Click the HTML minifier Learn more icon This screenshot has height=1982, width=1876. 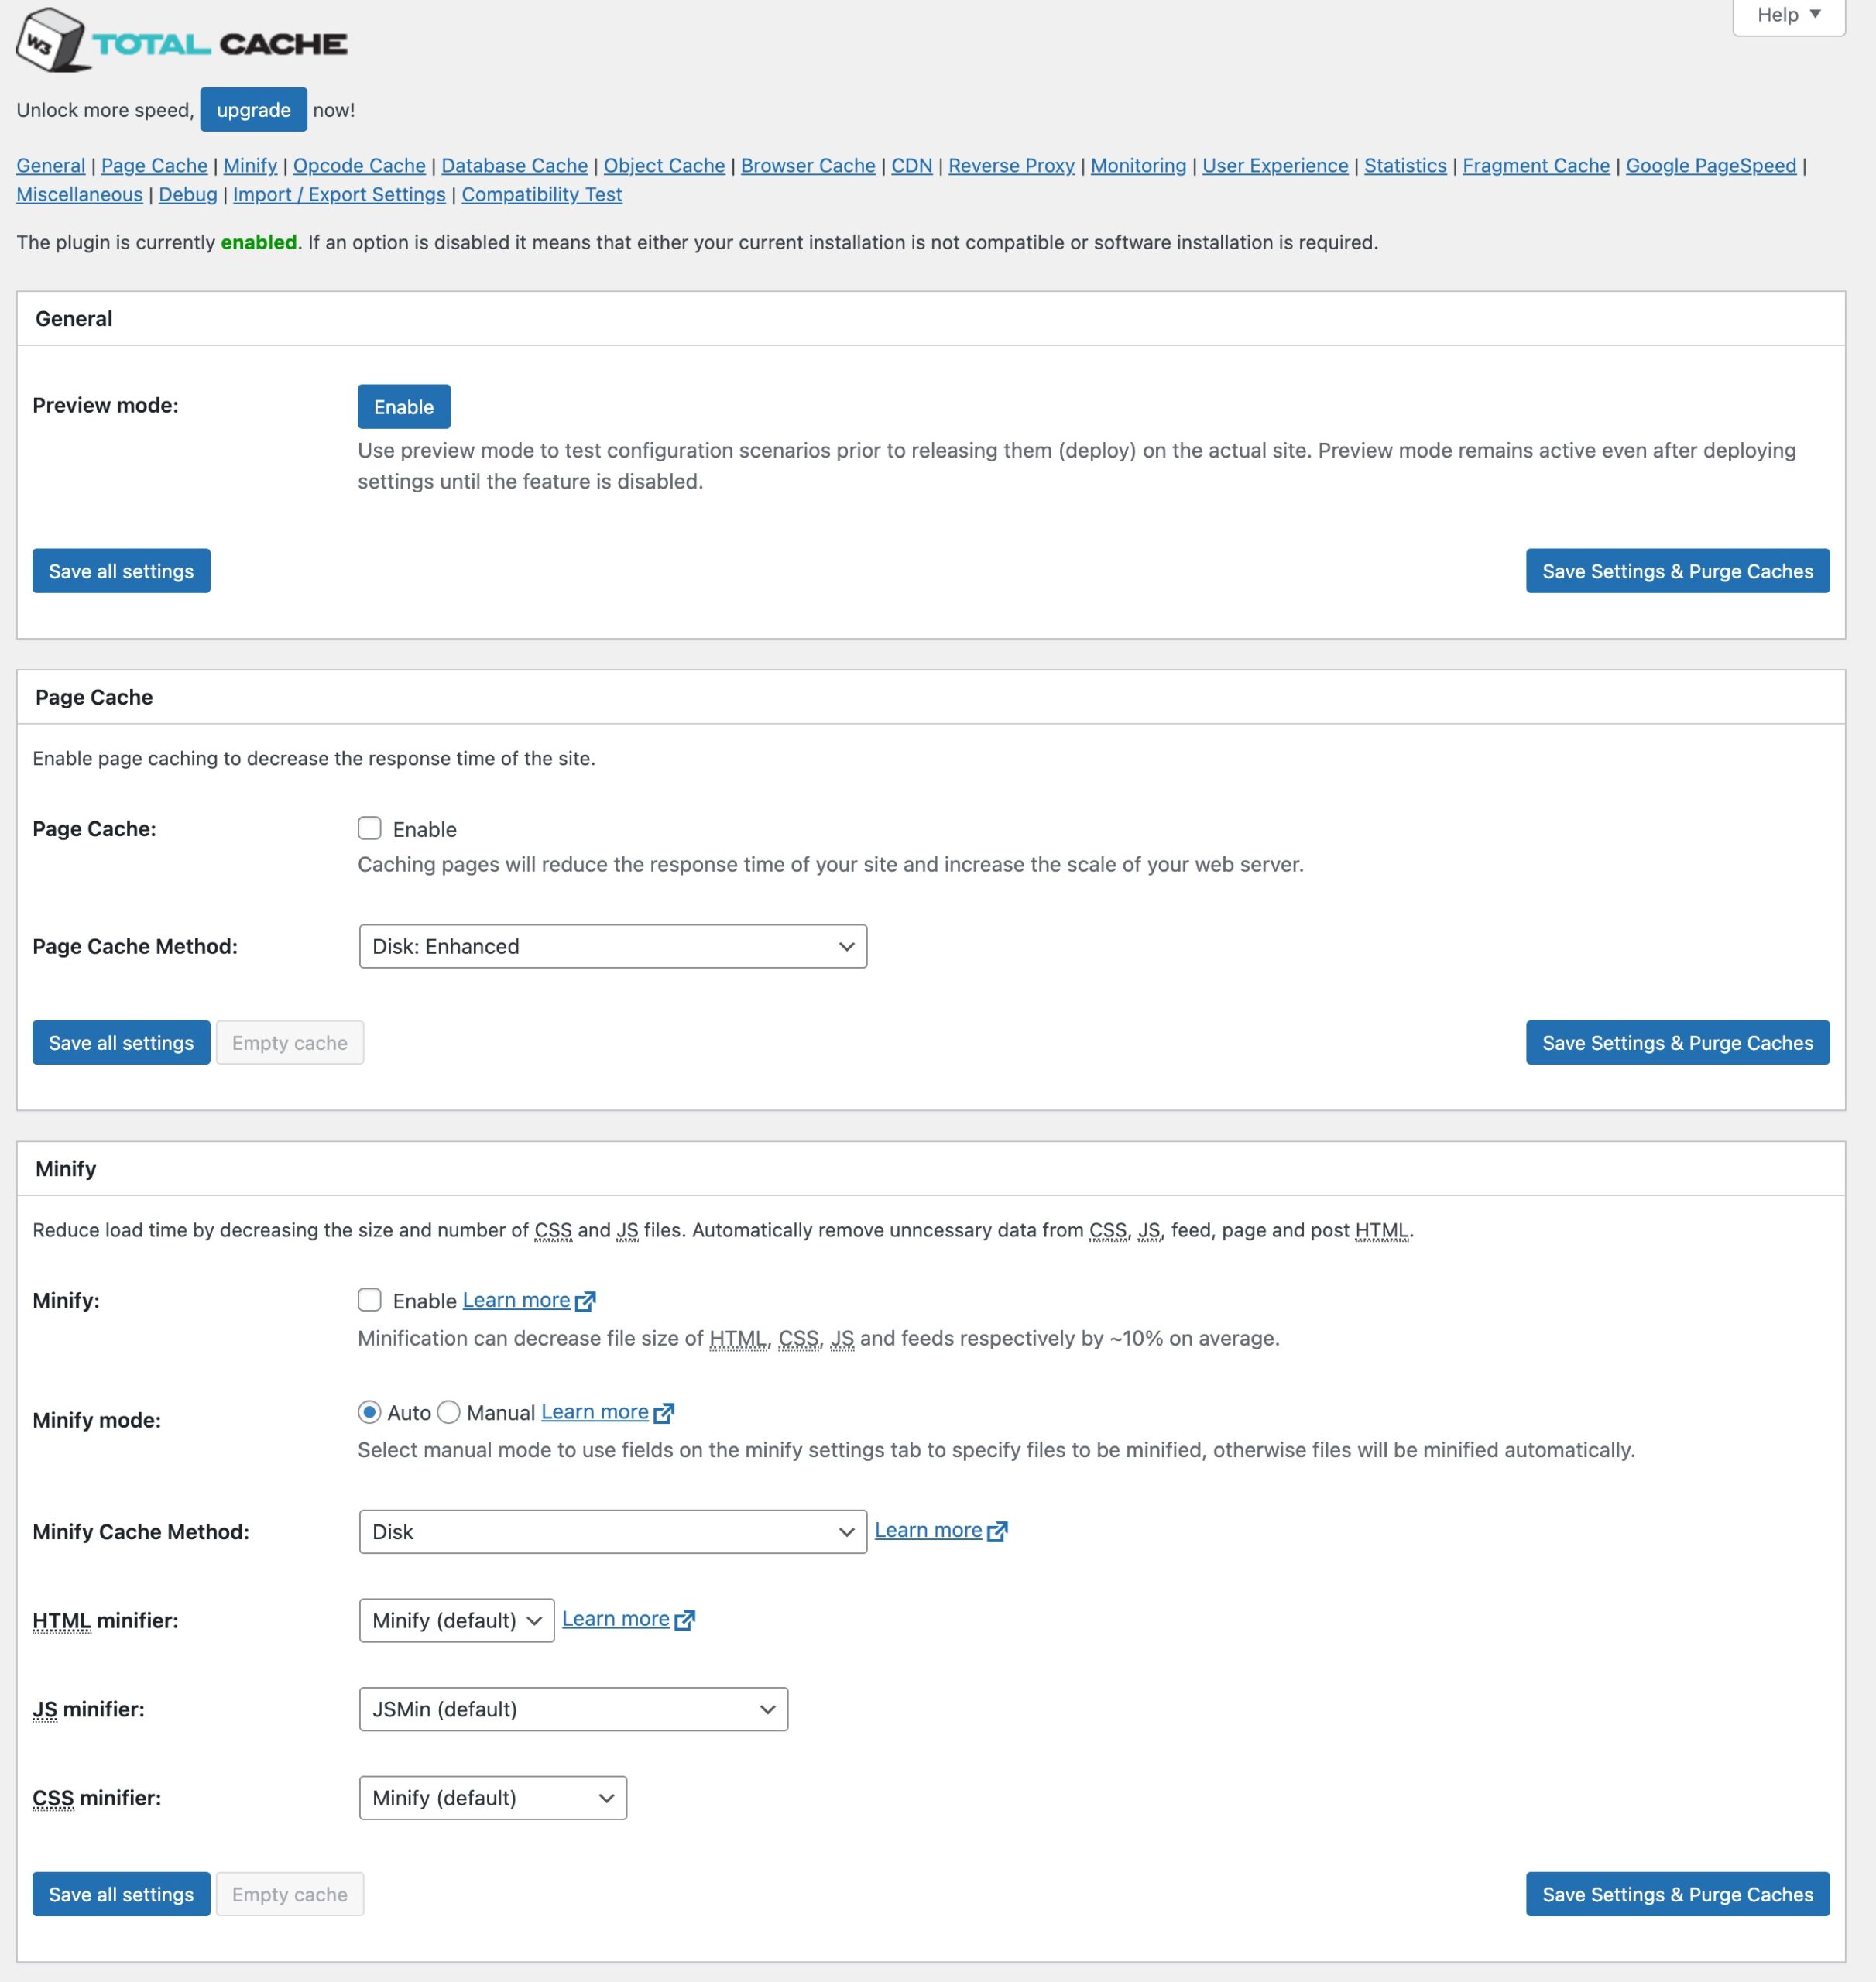(x=686, y=1617)
